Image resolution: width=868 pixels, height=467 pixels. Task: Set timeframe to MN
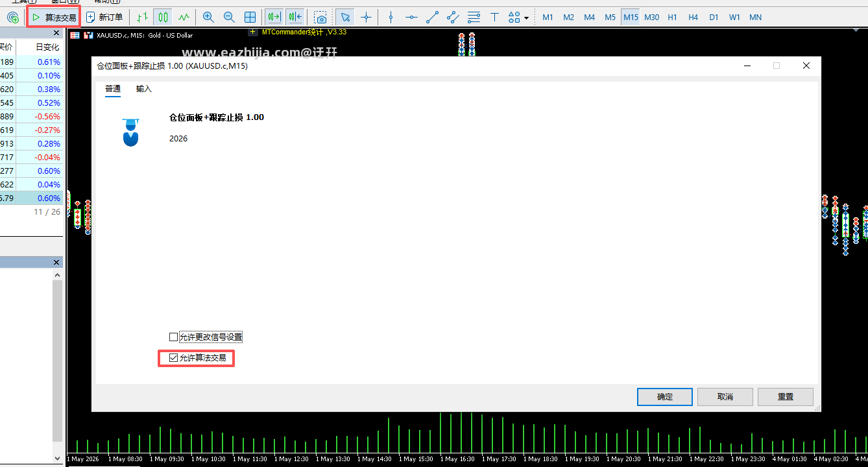[x=755, y=18]
